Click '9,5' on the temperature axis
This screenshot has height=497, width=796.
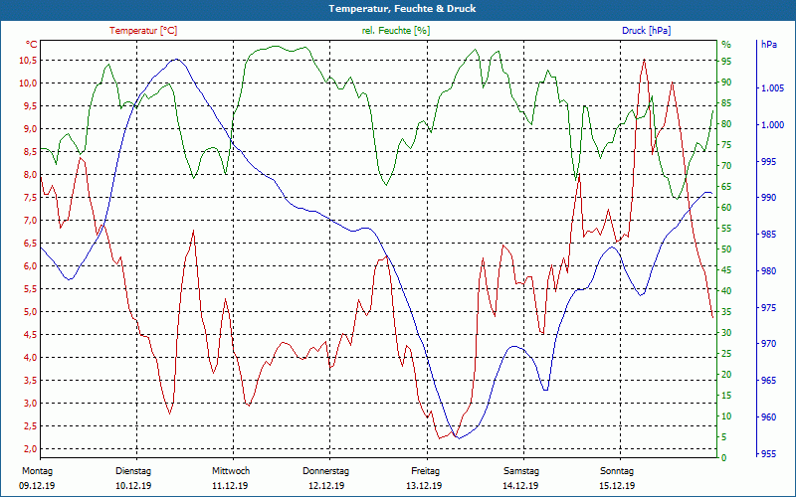(x=30, y=106)
